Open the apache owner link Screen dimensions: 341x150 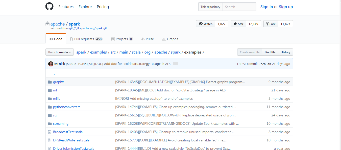pos(58,24)
